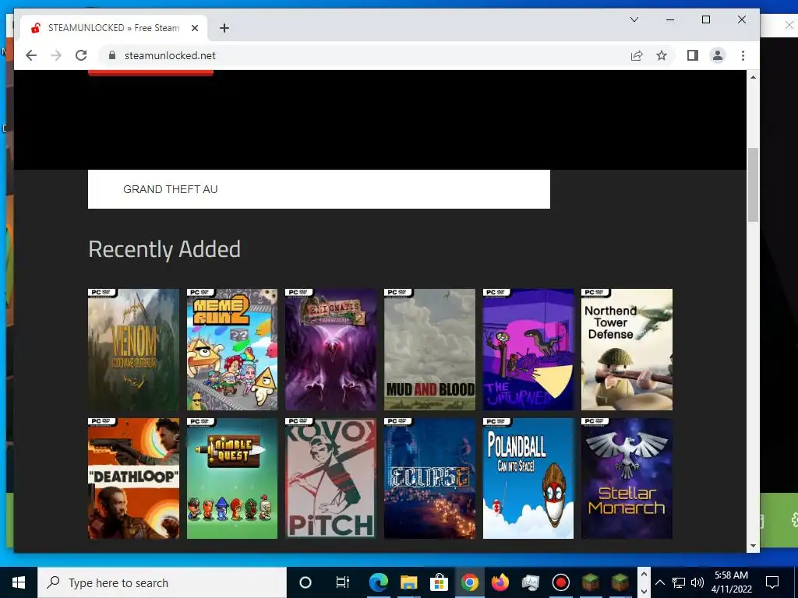Open Chrome three-dot menu
Screen dimensions: 798x598
pyautogui.click(x=743, y=55)
